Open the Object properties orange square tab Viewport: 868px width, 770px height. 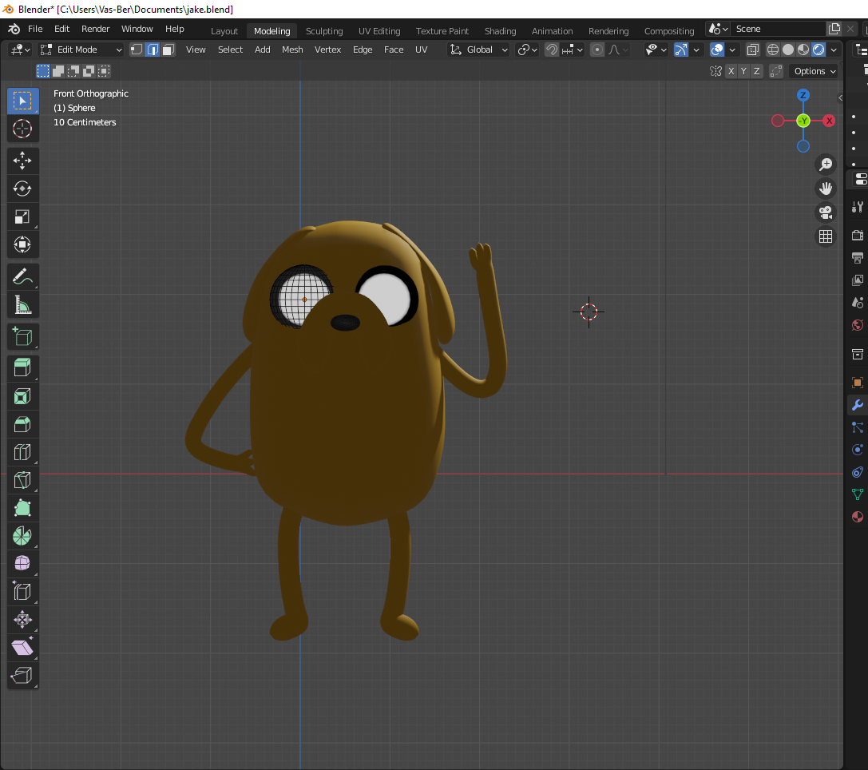tap(858, 383)
